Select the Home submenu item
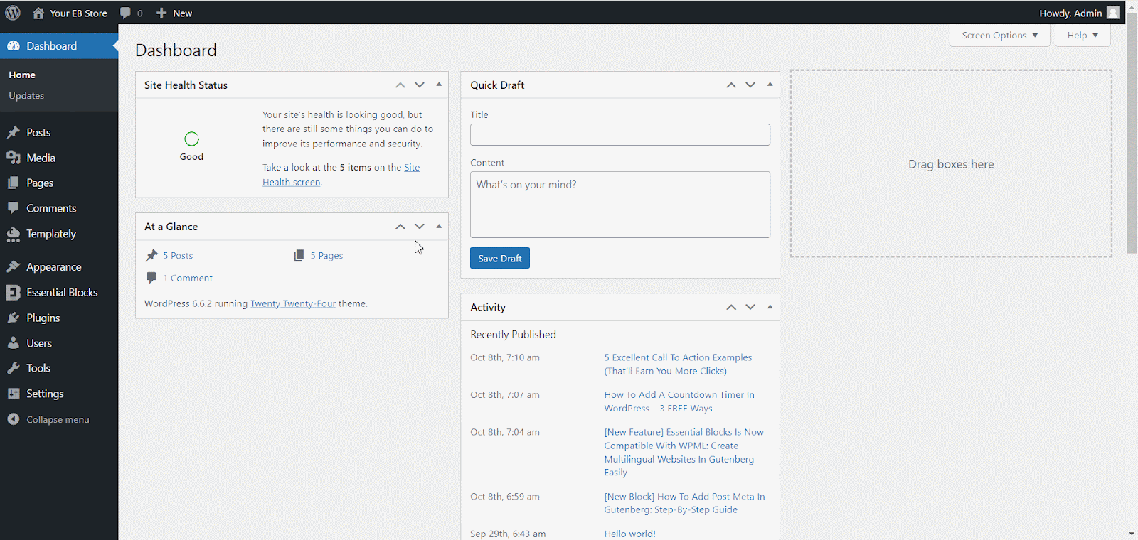Screen dimensions: 1138x540 22,75
